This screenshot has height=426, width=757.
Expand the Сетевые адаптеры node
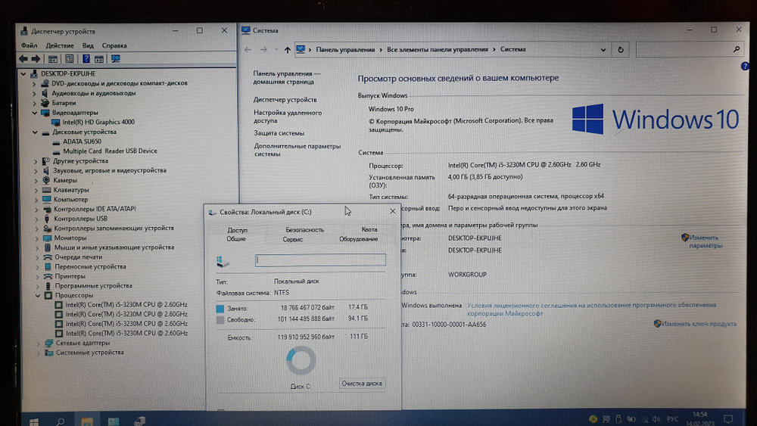38,343
